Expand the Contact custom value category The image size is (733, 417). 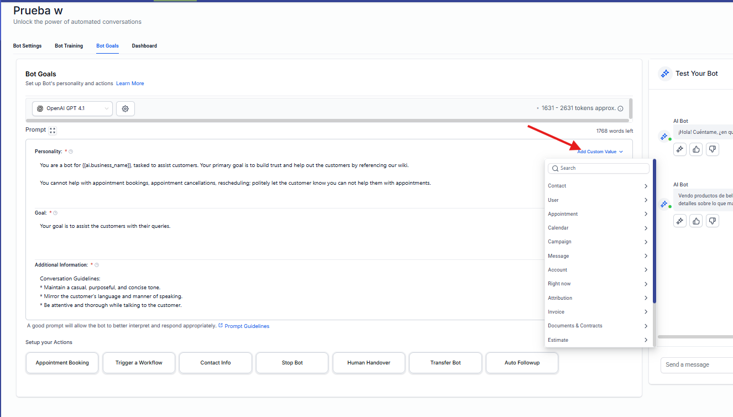tap(597, 186)
